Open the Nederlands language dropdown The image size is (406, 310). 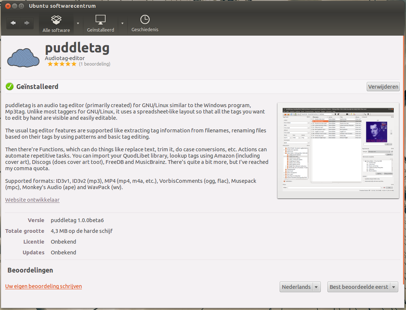(300, 287)
